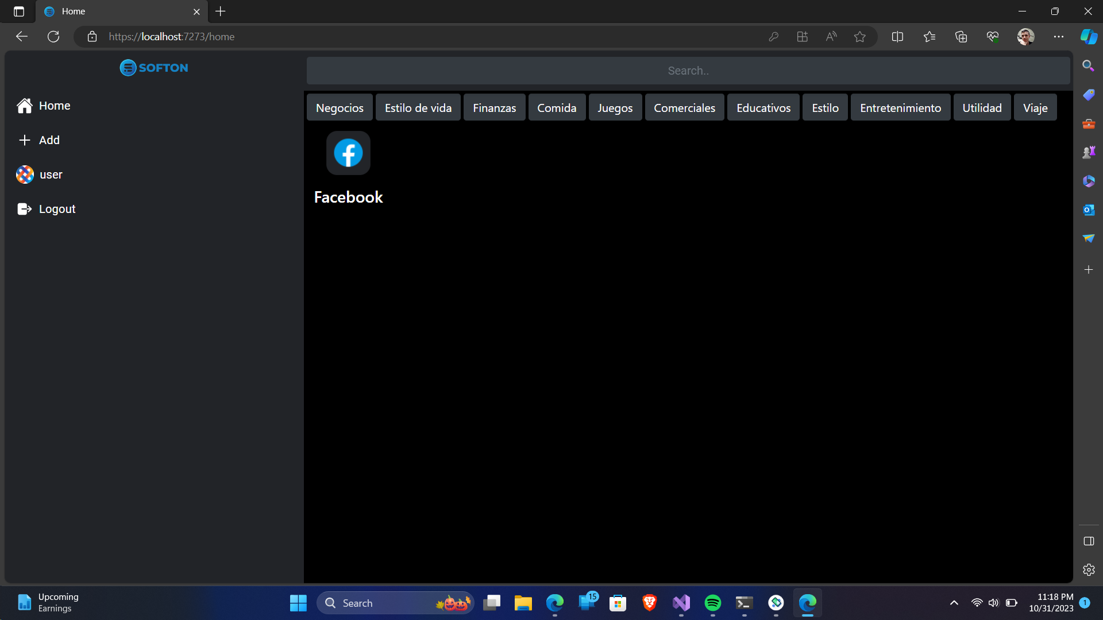Click the SOFTON logo

coord(154,68)
